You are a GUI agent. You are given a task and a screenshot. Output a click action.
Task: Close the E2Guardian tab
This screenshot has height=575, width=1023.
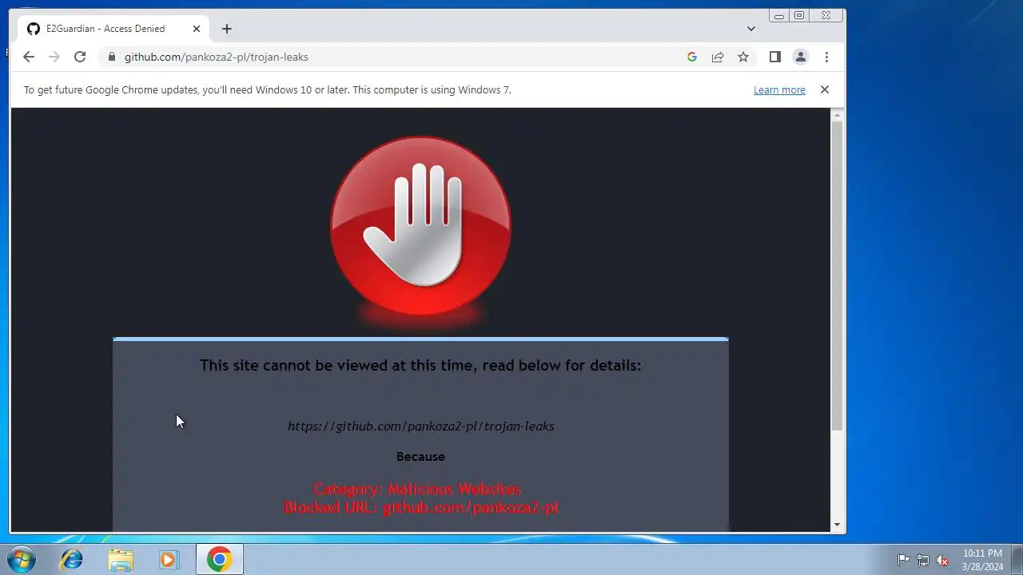pyautogui.click(x=197, y=29)
